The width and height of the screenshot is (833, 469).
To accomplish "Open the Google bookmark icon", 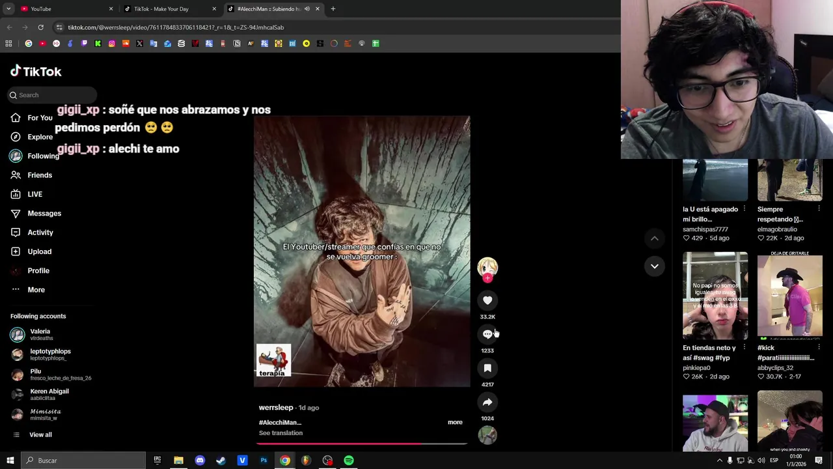I will pyautogui.click(x=29, y=44).
